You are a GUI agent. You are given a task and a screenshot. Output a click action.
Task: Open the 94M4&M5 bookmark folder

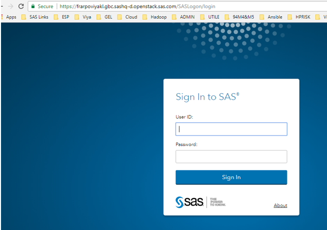tap(239, 17)
